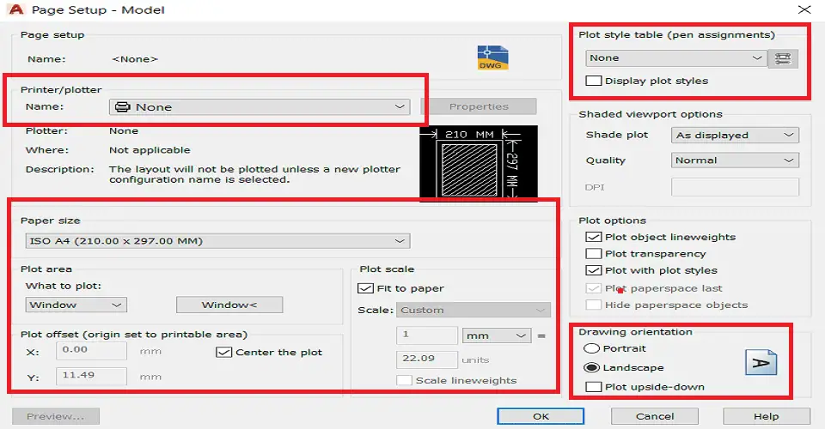Close the Page Setup dialog

804,10
